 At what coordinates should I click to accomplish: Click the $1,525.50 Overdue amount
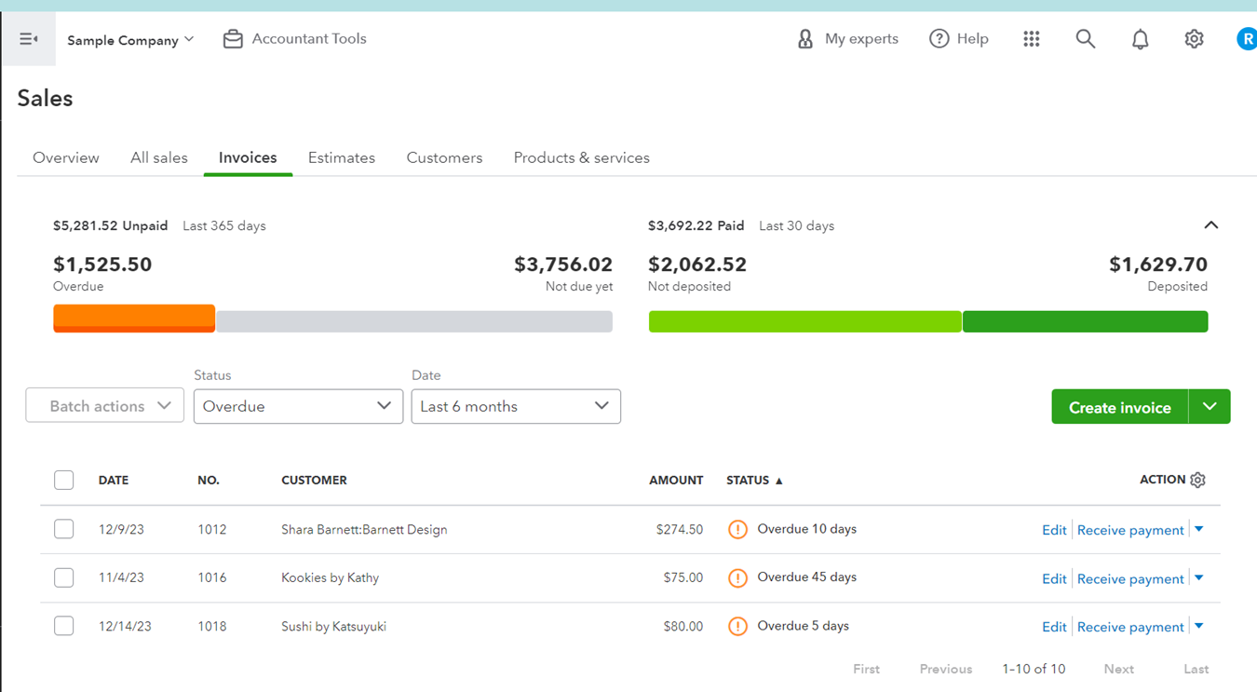pyautogui.click(x=102, y=265)
